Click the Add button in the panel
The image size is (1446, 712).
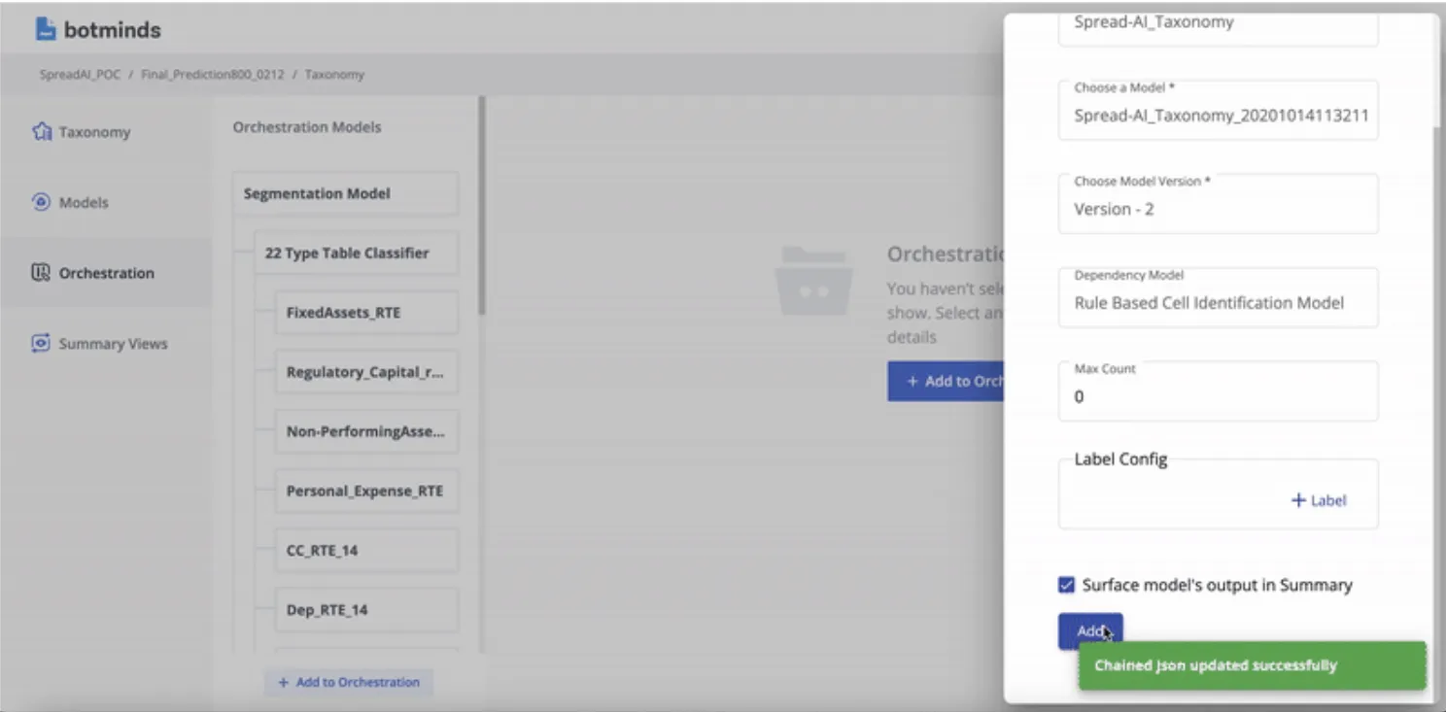1090,631
